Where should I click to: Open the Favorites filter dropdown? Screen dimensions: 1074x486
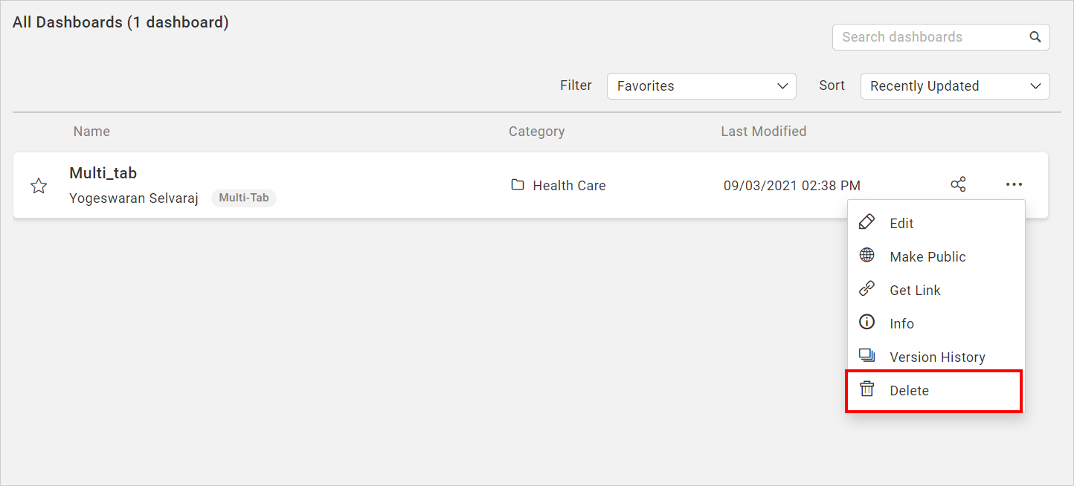point(701,86)
